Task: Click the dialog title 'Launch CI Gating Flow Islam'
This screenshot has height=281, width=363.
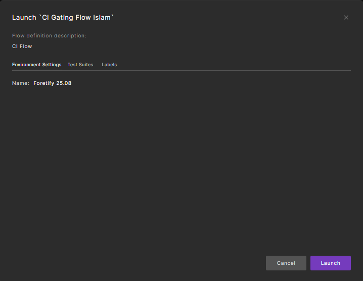Action: 63,18
